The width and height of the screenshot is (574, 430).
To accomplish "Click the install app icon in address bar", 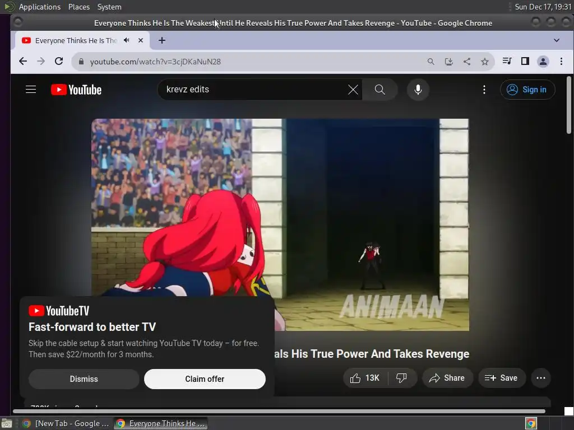I will [449, 62].
